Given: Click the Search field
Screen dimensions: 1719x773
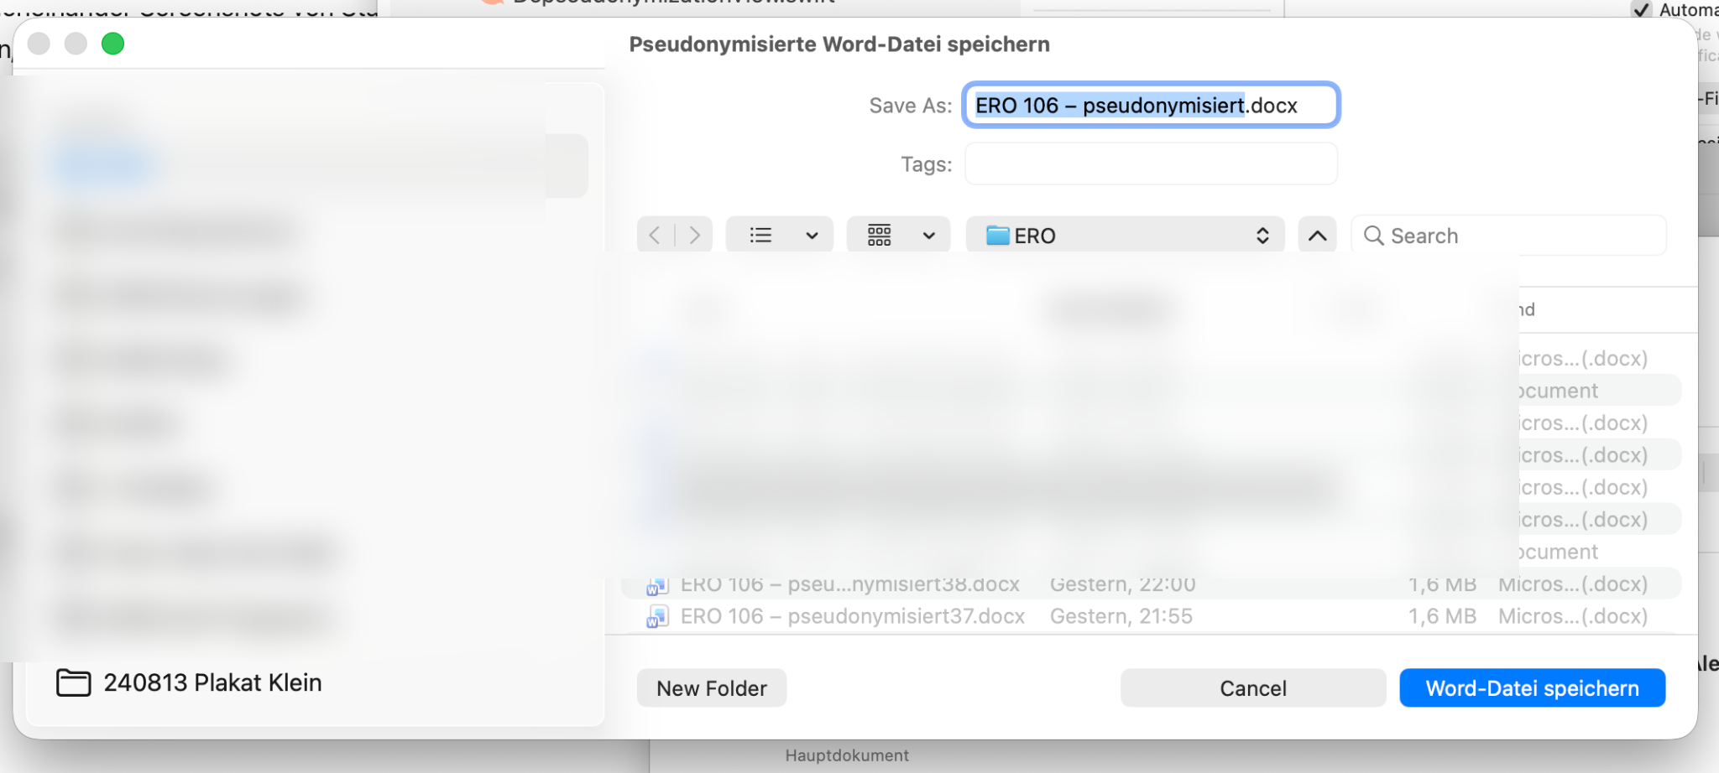Looking at the screenshot, I should pos(1509,236).
